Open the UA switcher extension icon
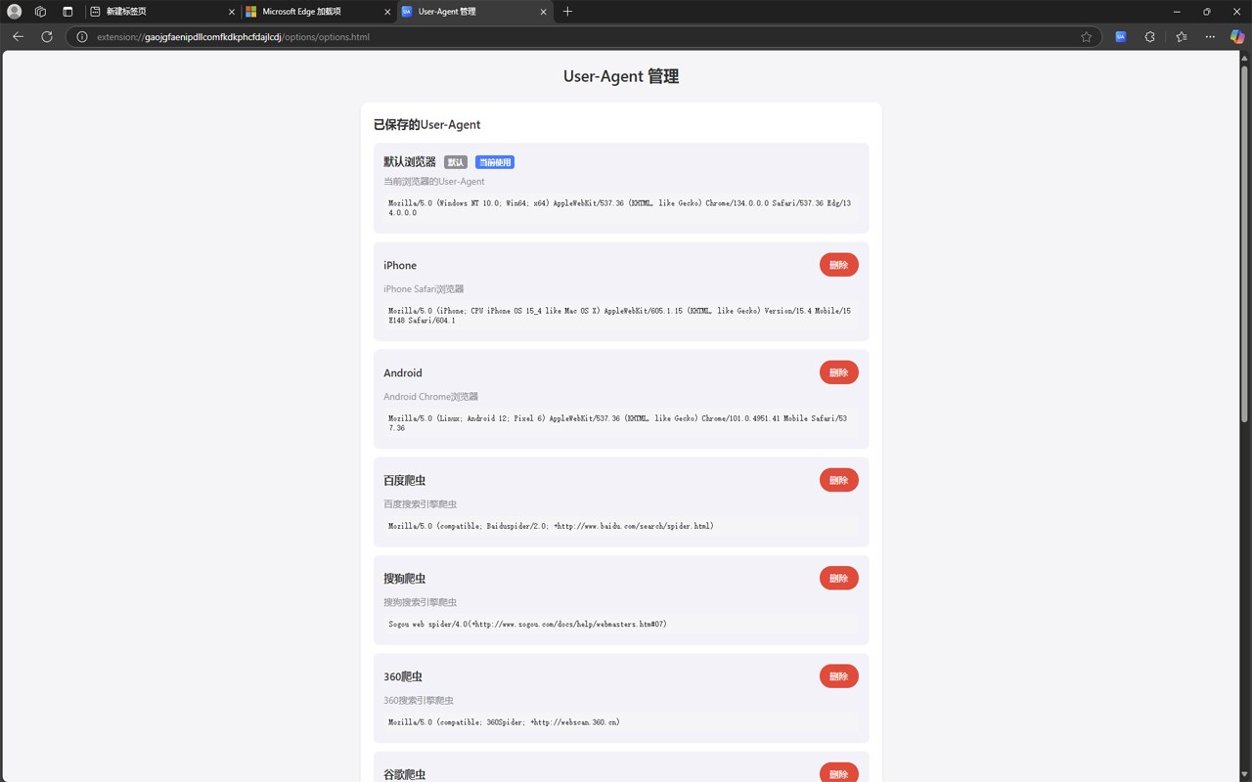This screenshot has height=782, width=1252. coord(1121,37)
